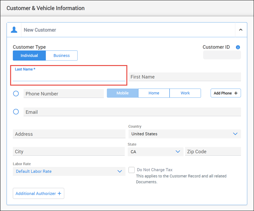Choose the Work phone type
Image resolution: width=254 pixels, height=211 pixels.
point(185,93)
